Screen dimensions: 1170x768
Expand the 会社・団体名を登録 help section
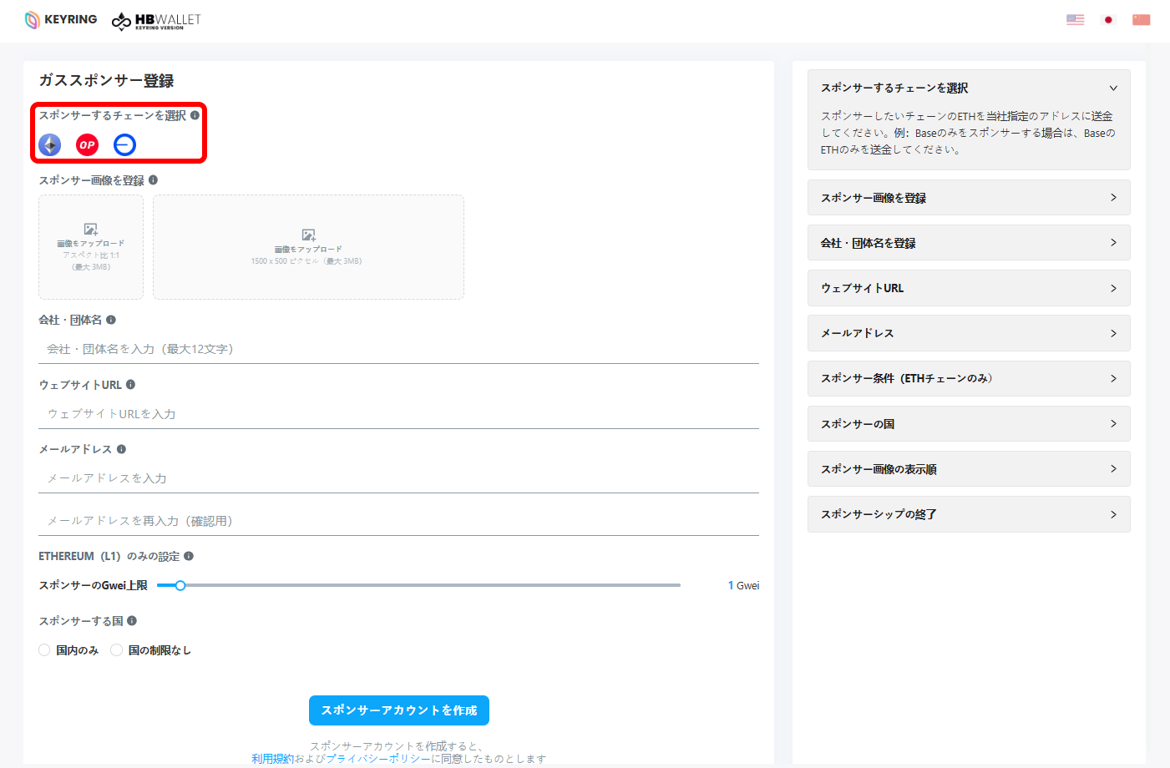point(968,243)
